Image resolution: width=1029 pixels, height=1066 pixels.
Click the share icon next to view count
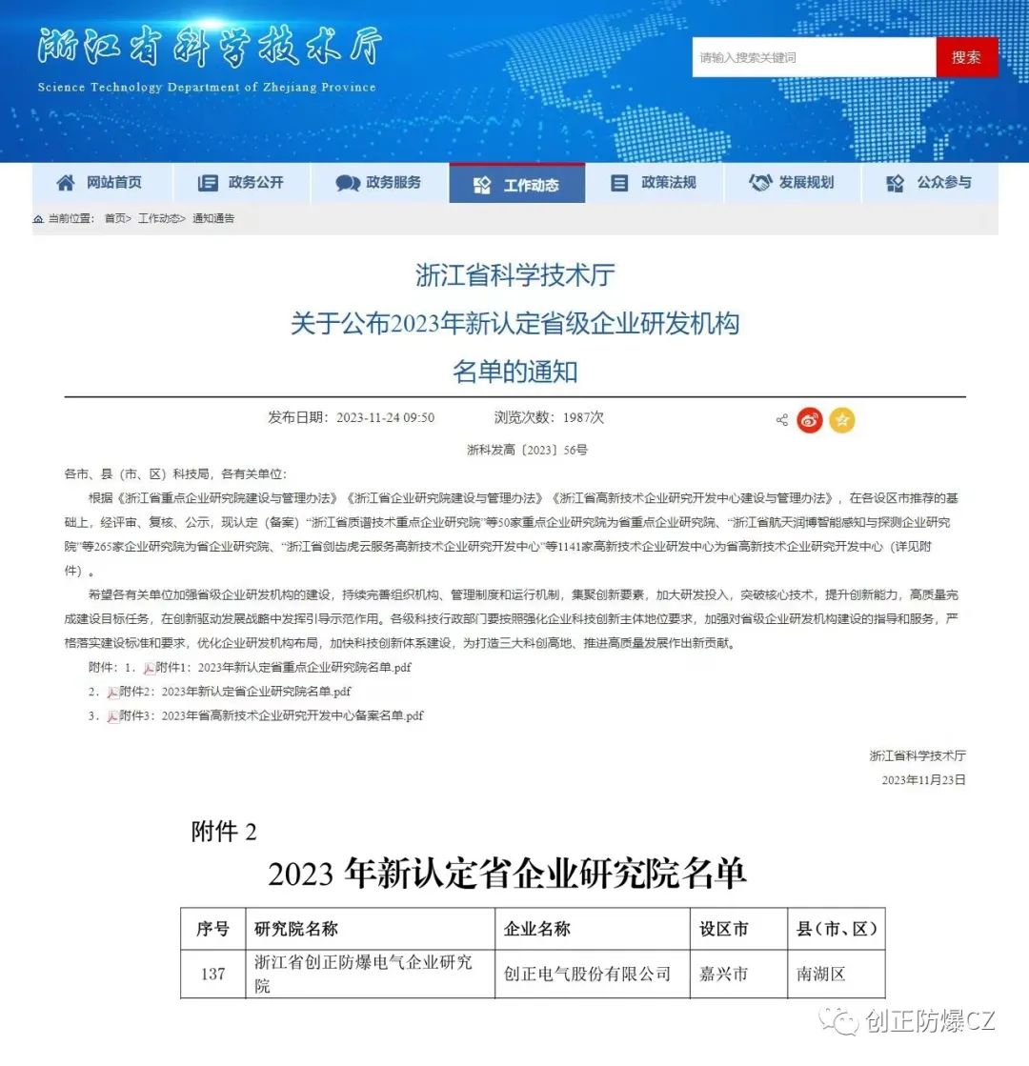point(781,420)
